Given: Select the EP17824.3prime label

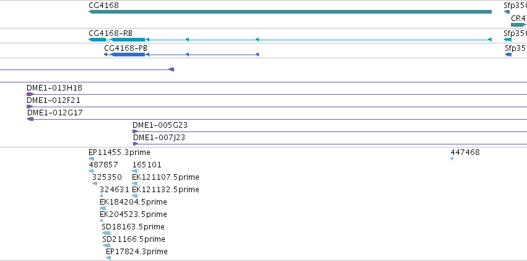Looking at the screenshot, I should tap(137, 252).
